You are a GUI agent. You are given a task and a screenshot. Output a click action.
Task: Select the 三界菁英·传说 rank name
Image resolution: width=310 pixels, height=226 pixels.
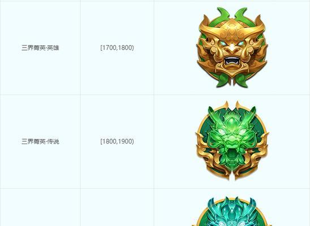coord(40,141)
